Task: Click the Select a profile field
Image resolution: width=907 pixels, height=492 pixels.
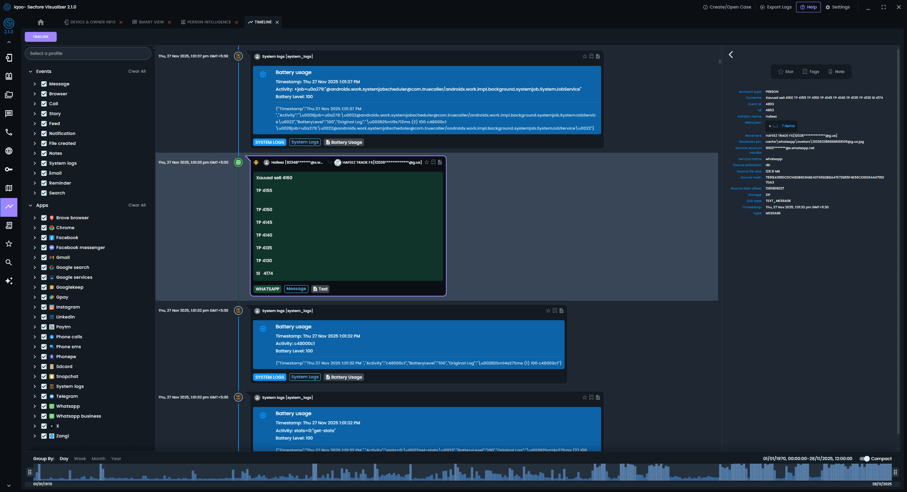Action: click(88, 53)
